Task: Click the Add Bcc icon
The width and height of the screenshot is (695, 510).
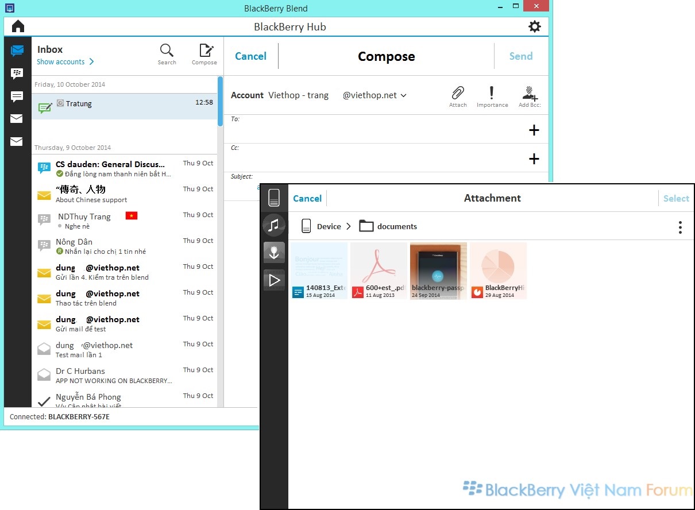Action: 529,96
